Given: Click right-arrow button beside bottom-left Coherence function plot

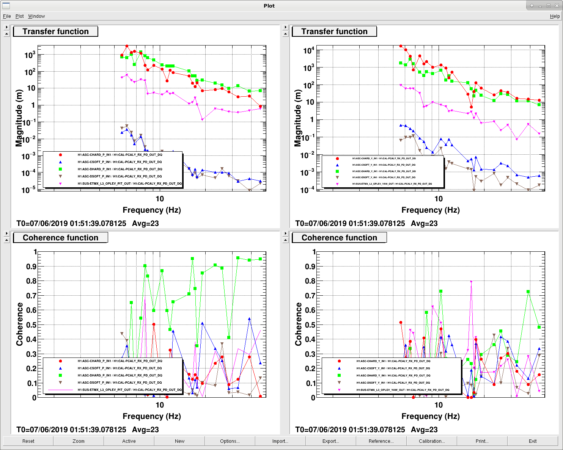Looking at the screenshot, I should [x=6, y=234].
